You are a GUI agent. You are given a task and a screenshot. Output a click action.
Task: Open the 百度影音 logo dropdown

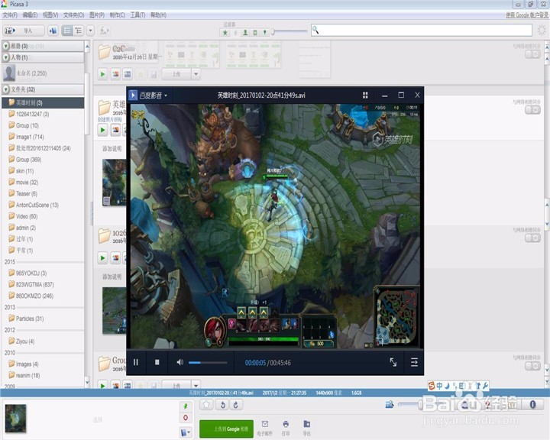(148, 95)
